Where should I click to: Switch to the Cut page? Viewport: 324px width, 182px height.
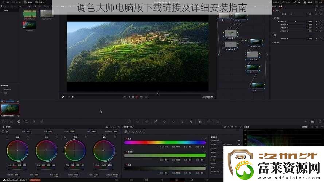[x=132, y=180]
